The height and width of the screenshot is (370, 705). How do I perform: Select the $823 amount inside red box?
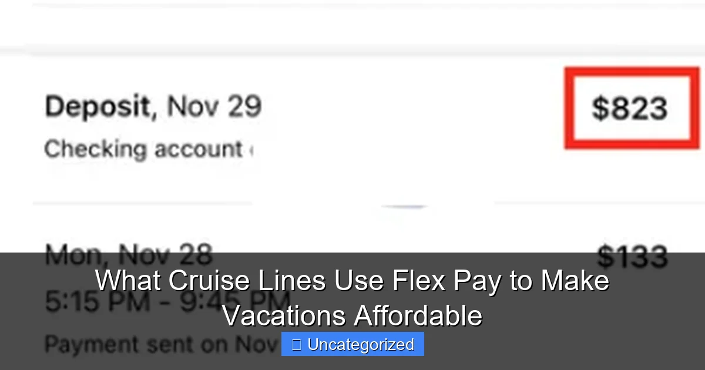click(629, 107)
